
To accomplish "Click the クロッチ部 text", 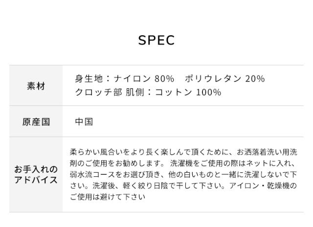I will tap(99, 93).
